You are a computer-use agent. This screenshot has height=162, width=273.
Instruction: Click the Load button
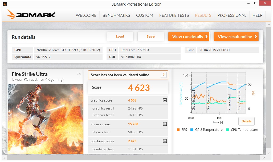click(120, 37)
